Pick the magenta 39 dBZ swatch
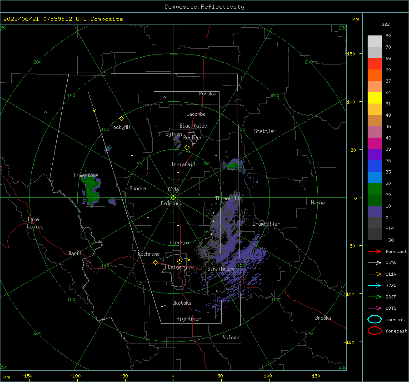 tap(374, 143)
